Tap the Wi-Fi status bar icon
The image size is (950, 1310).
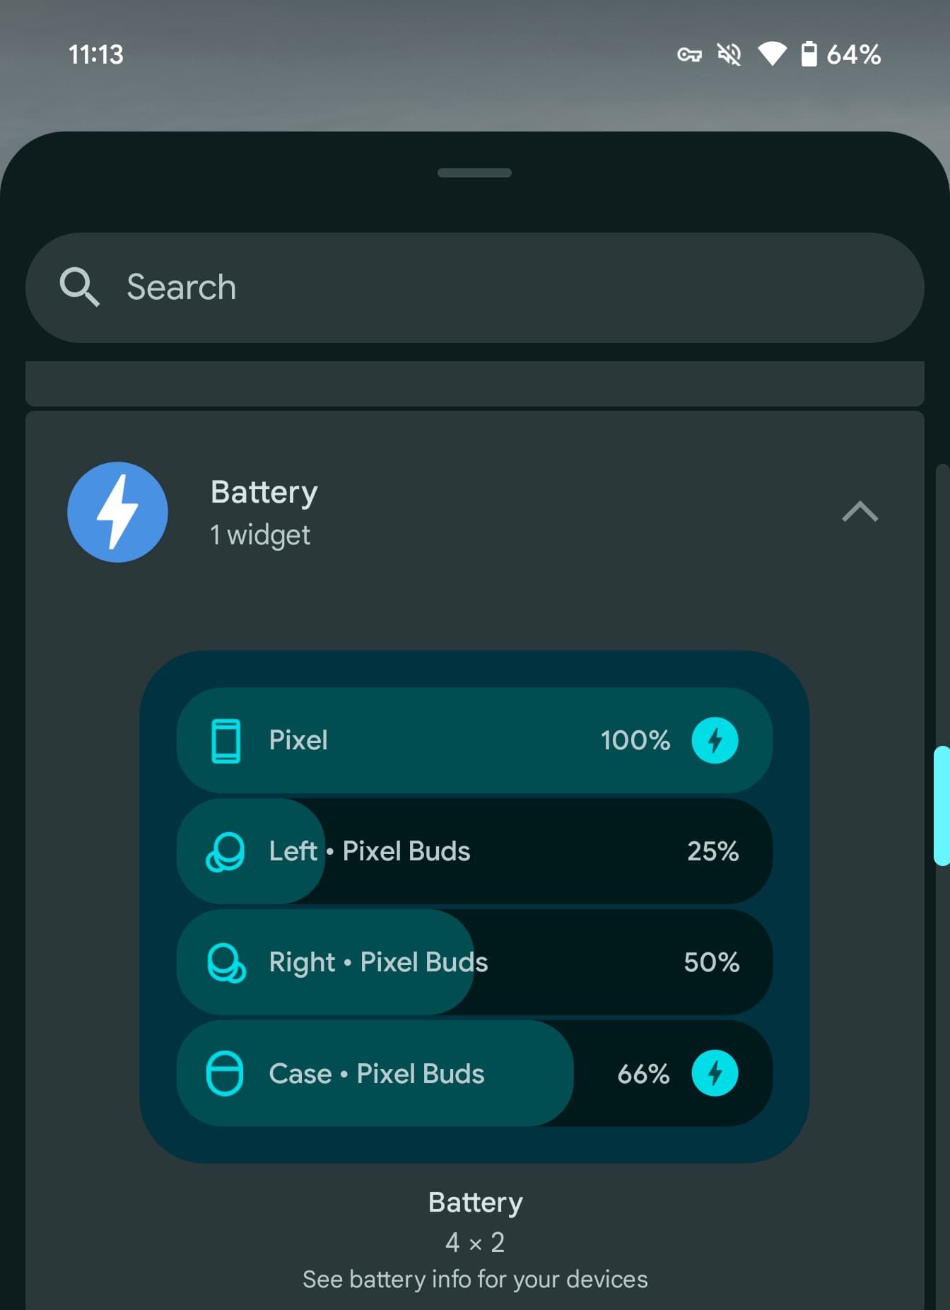point(772,54)
